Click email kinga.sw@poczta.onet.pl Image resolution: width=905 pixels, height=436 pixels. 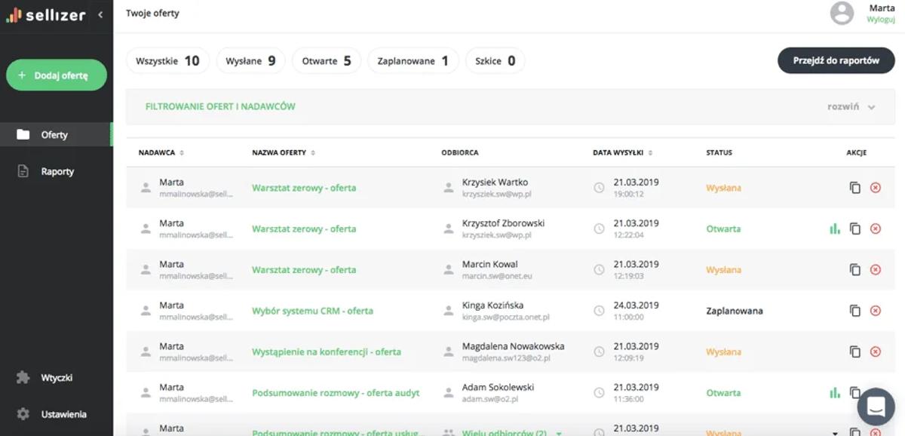pos(505,318)
